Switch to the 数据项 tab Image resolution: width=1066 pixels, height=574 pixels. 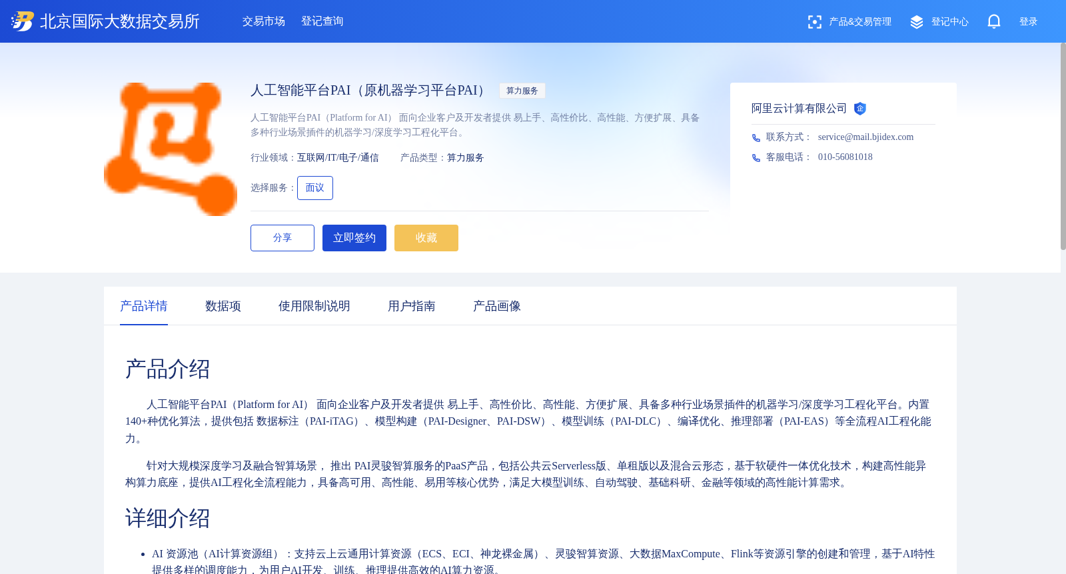tap(223, 306)
